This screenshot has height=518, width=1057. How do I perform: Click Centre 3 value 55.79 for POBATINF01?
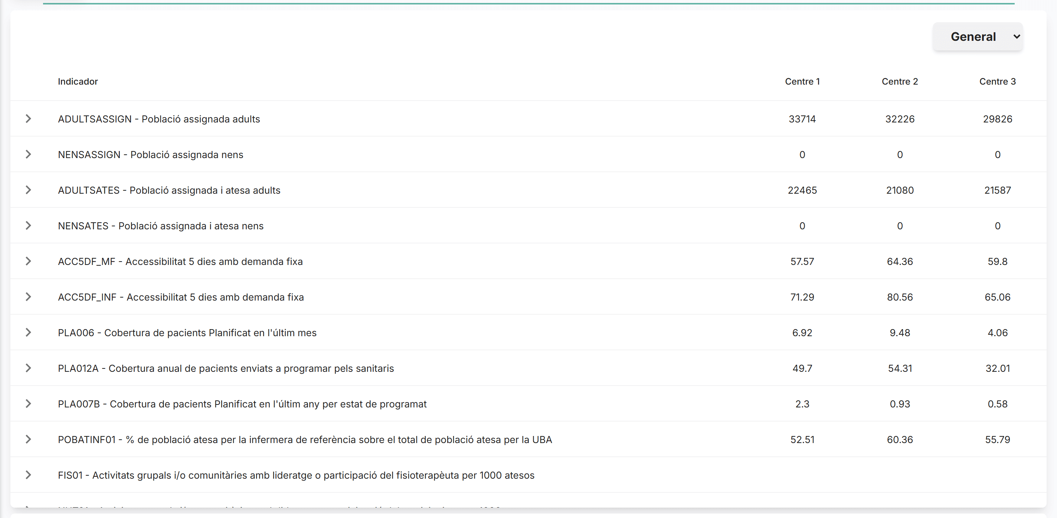click(998, 440)
